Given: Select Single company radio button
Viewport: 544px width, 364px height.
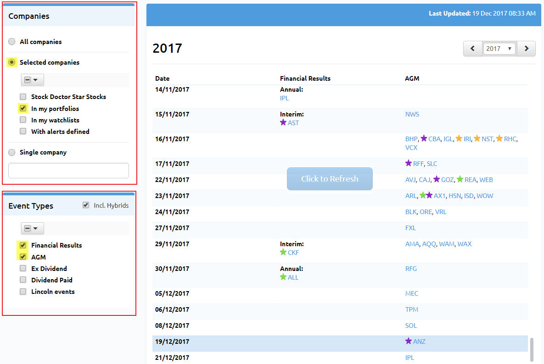Looking at the screenshot, I should click(x=12, y=152).
